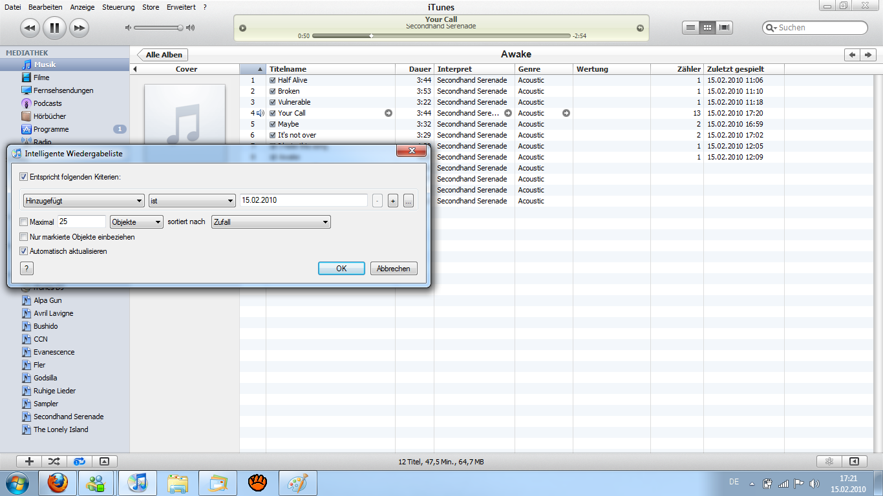This screenshot has height=496, width=883.
Task: Open the Podcasts library icon
Action: click(x=27, y=103)
